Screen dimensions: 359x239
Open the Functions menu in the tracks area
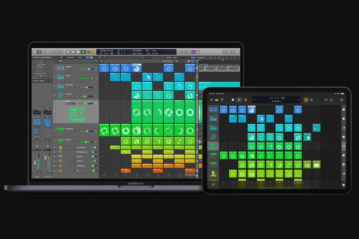(x=71, y=57)
